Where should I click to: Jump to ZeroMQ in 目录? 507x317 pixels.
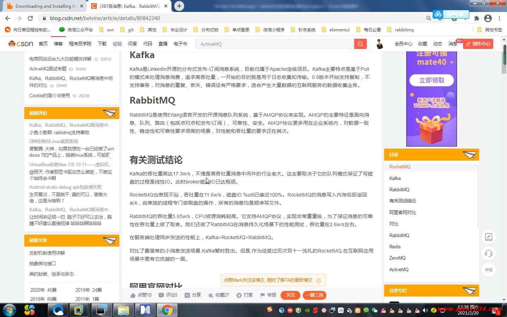click(398, 258)
